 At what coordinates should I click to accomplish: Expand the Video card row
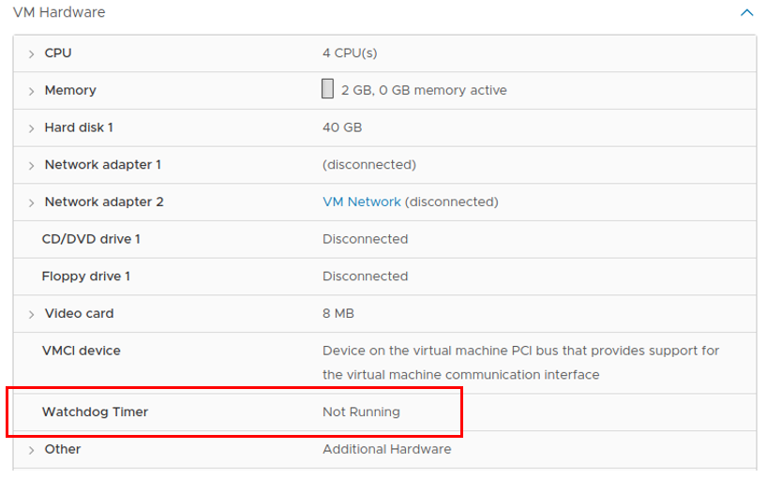31,314
